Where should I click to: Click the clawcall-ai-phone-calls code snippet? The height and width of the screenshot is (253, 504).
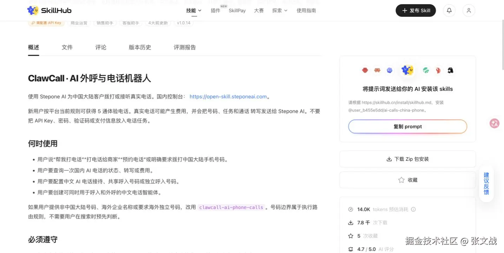click(231, 207)
